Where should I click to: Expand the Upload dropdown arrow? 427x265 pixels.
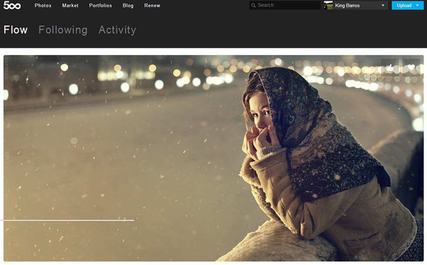(x=418, y=6)
